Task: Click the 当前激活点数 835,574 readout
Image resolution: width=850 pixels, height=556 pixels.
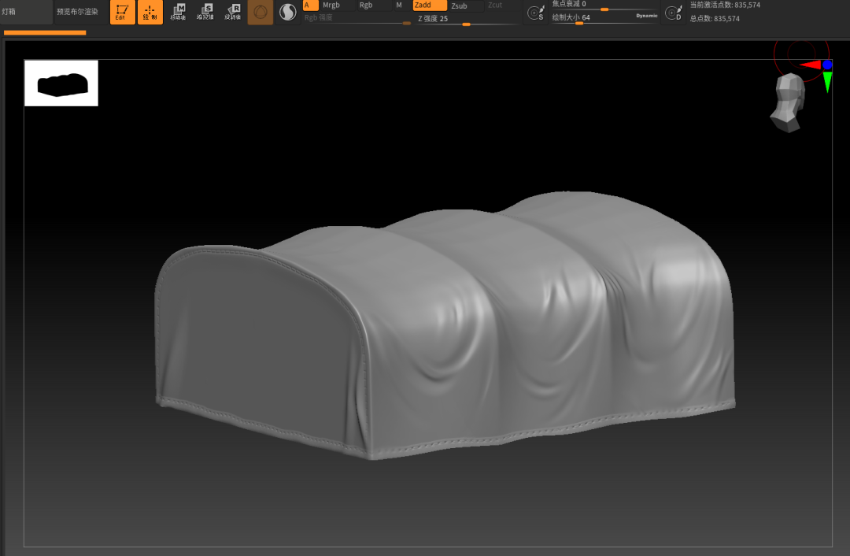Action: click(725, 5)
